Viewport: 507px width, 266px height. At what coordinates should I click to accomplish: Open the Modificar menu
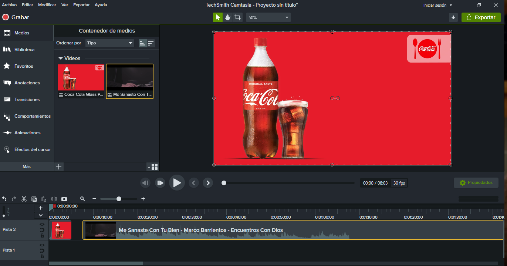47,5
